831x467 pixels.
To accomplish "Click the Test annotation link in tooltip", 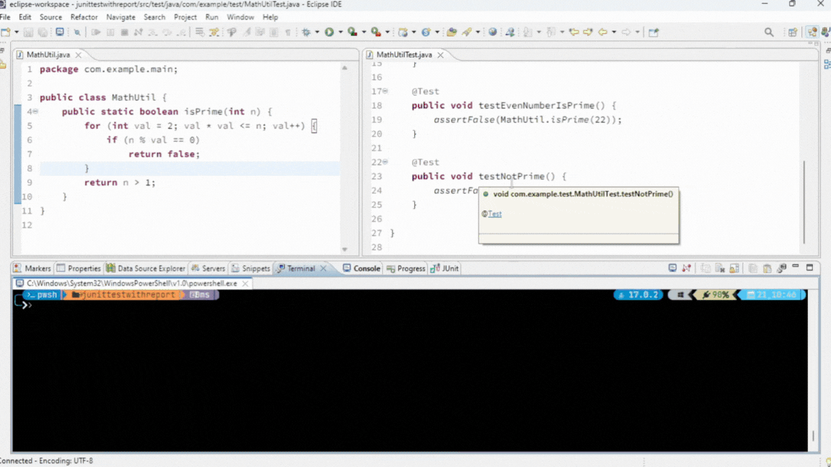I will [494, 214].
